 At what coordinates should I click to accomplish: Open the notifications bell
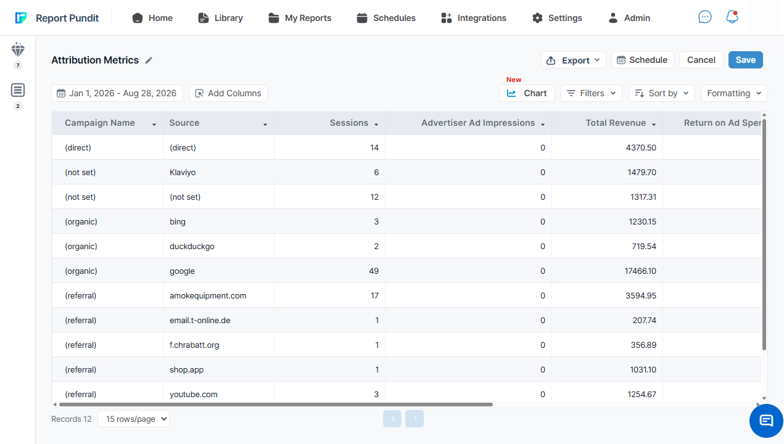tap(732, 17)
